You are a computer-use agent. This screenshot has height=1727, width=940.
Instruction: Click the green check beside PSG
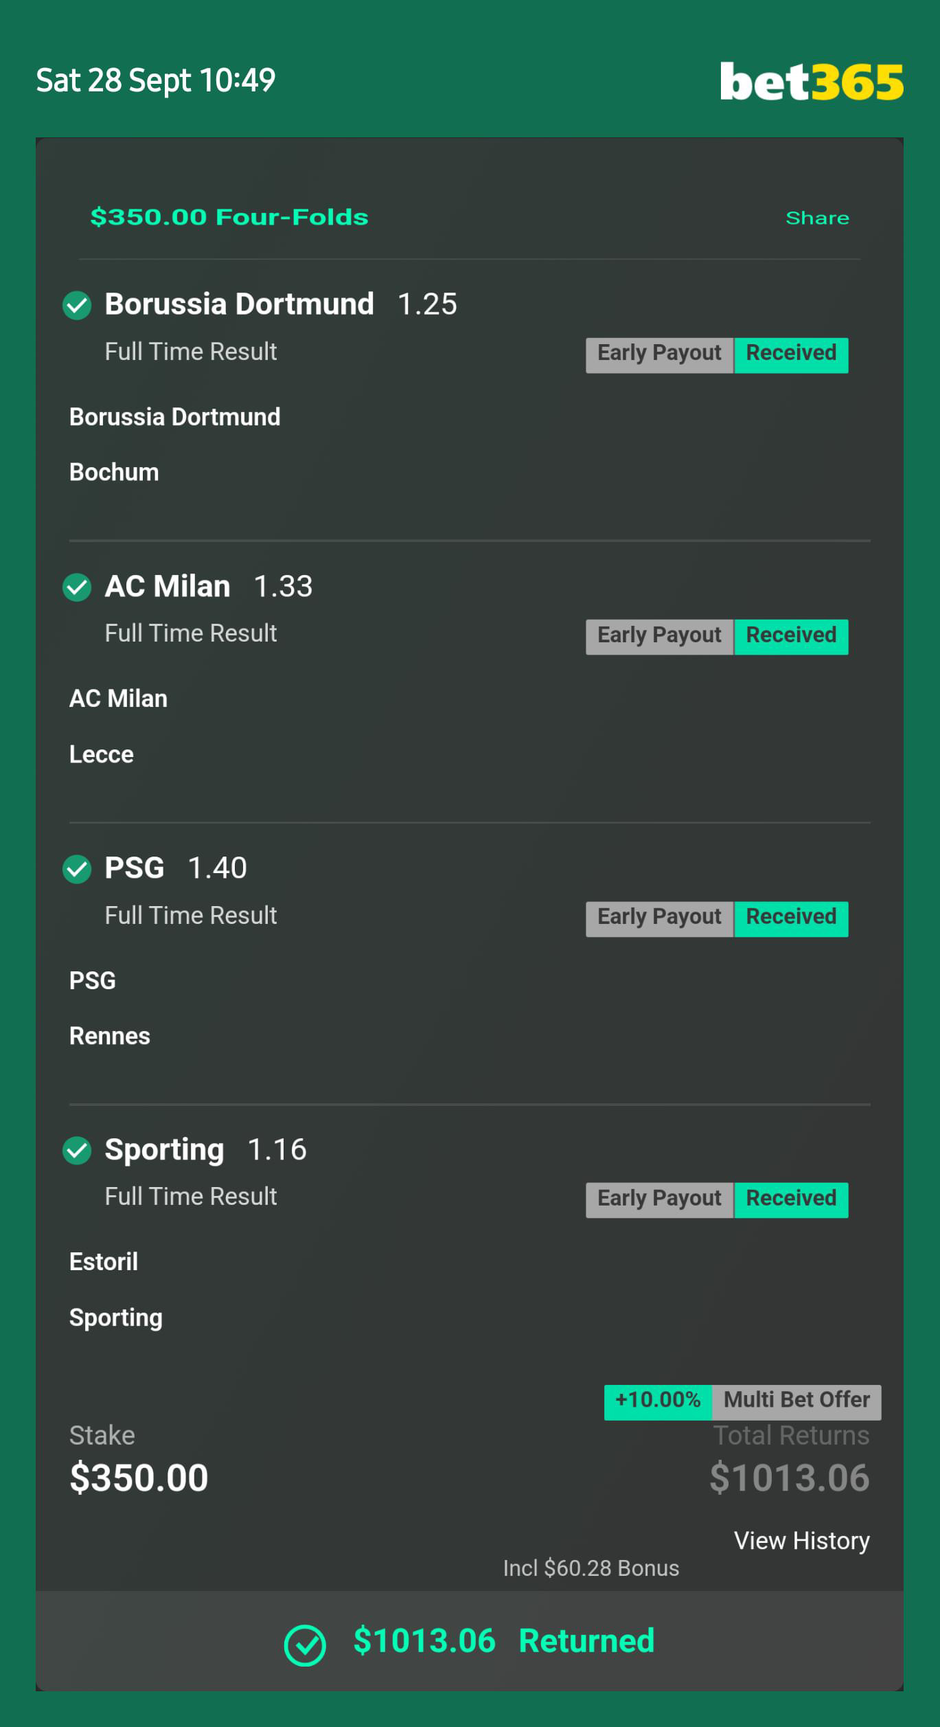coord(77,869)
